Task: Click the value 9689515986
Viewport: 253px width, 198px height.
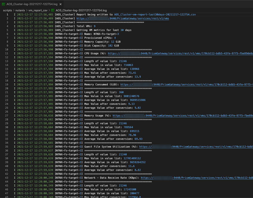Action: tap(138, 100)
